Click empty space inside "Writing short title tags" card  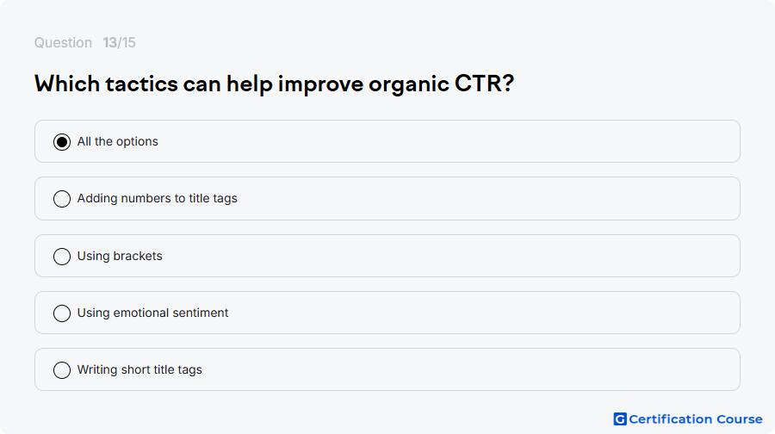point(445,369)
